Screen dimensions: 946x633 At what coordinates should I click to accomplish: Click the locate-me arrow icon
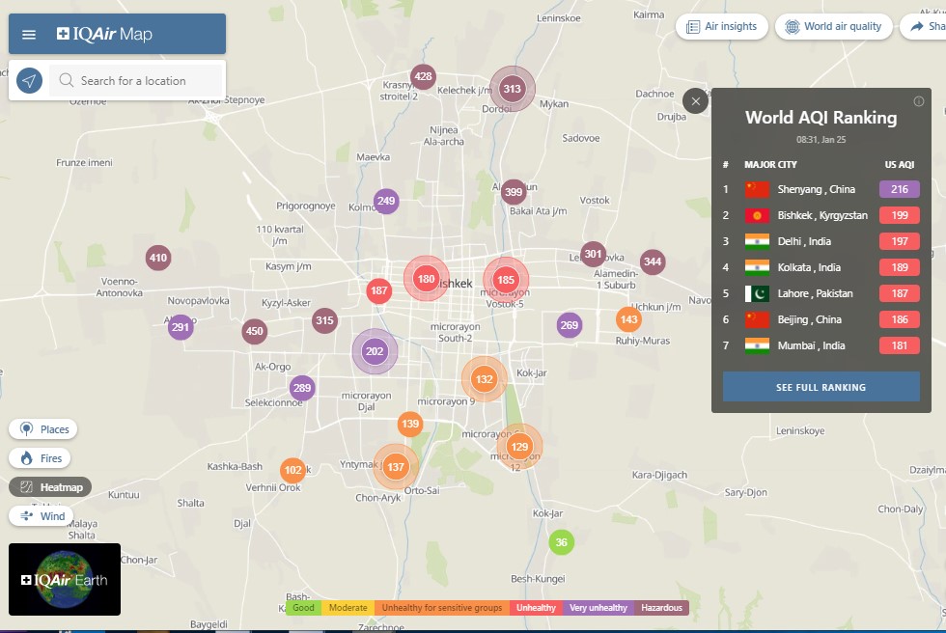tap(30, 81)
